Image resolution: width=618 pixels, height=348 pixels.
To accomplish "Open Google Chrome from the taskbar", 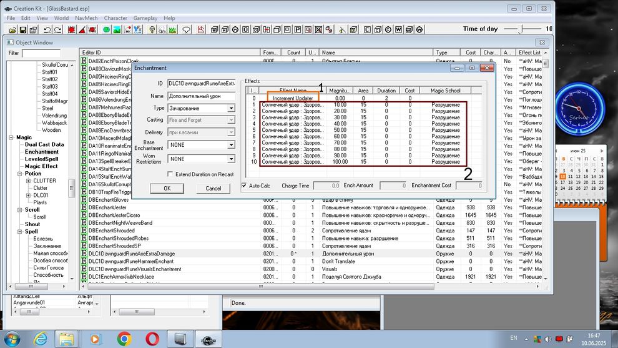I will pyautogui.click(x=124, y=338).
